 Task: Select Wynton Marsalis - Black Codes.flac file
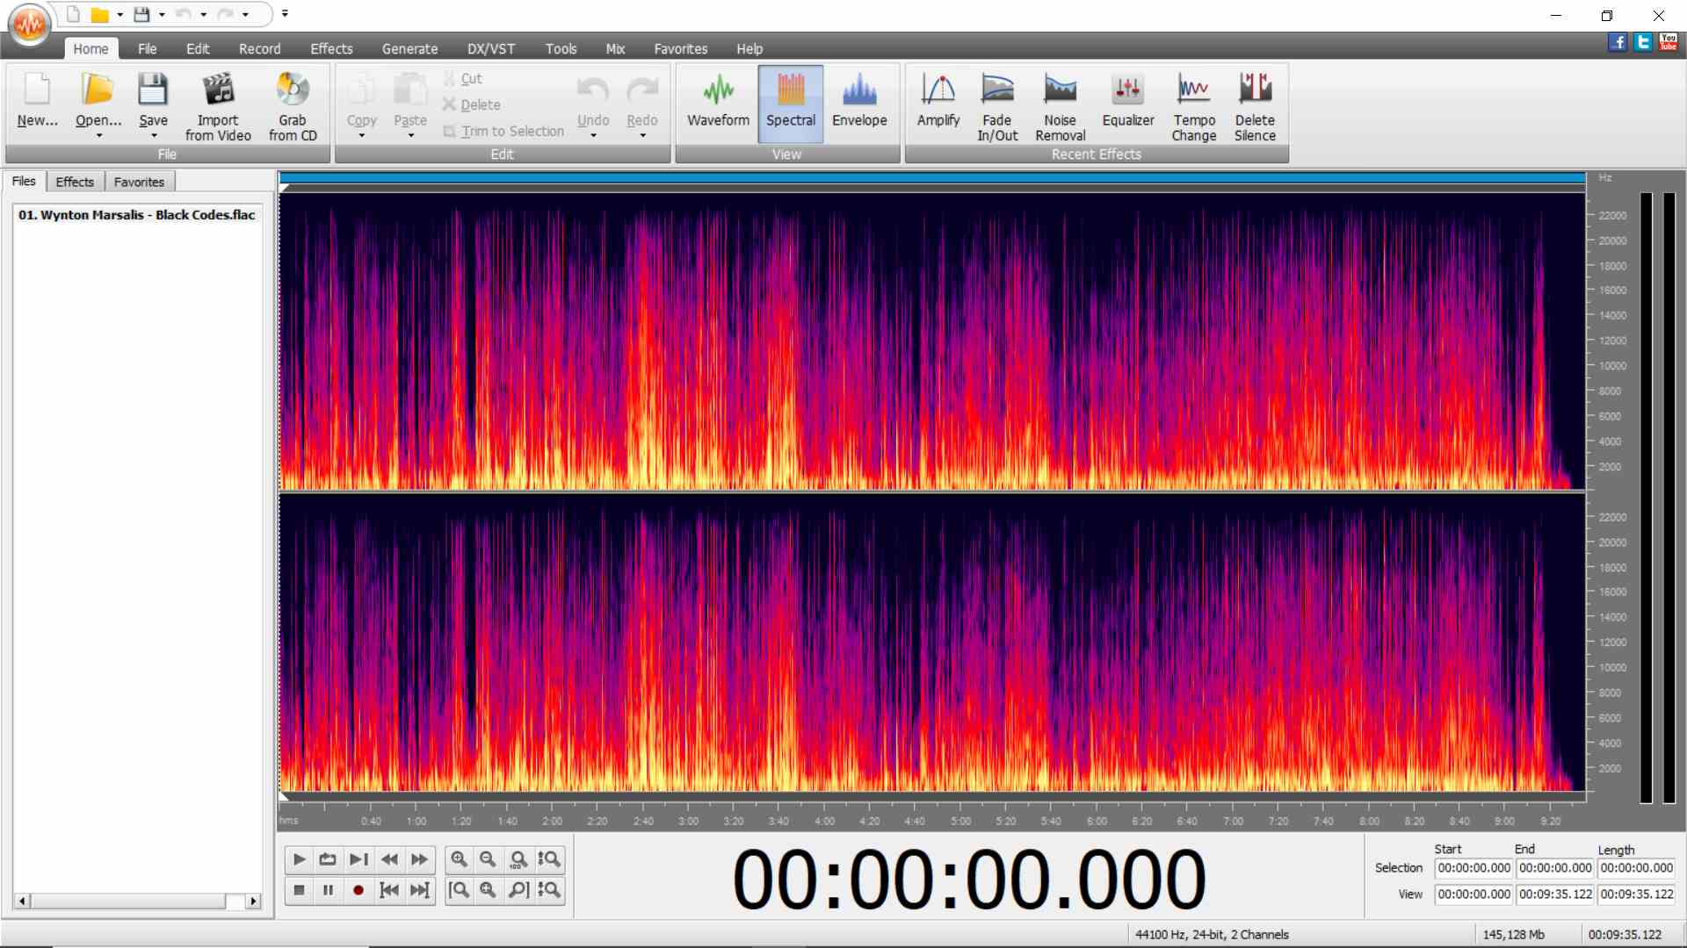click(x=137, y=214)
